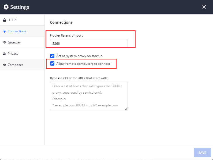Select the Connections settings tab
Viewport: 213px width, 160px height.
point(17,31)
